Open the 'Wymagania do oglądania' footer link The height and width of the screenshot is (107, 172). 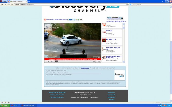click(57, 92)
